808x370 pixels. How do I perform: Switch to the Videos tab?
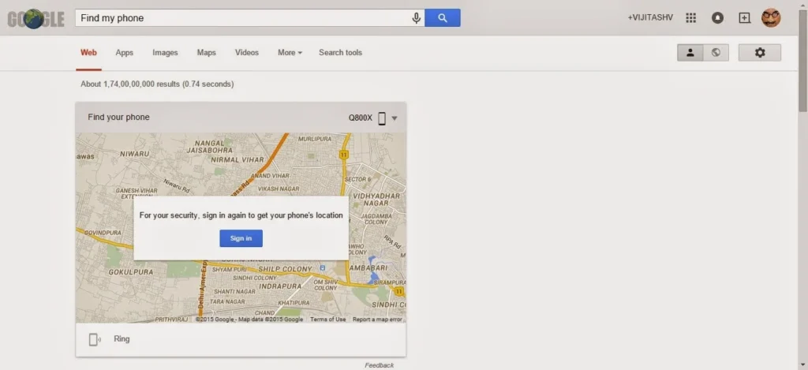(x=247, y=53)
